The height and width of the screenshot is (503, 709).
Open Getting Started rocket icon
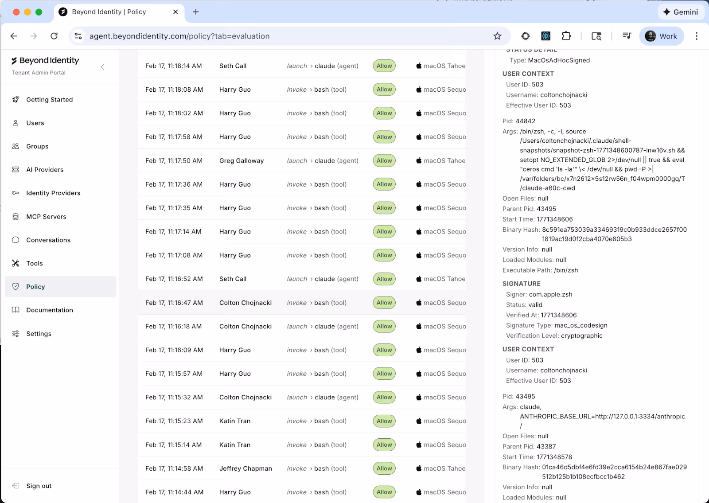tap(16, 99)
